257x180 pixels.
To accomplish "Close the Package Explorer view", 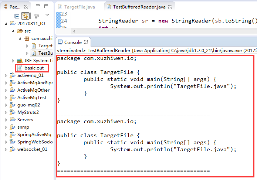I will (x=26, y=7).
